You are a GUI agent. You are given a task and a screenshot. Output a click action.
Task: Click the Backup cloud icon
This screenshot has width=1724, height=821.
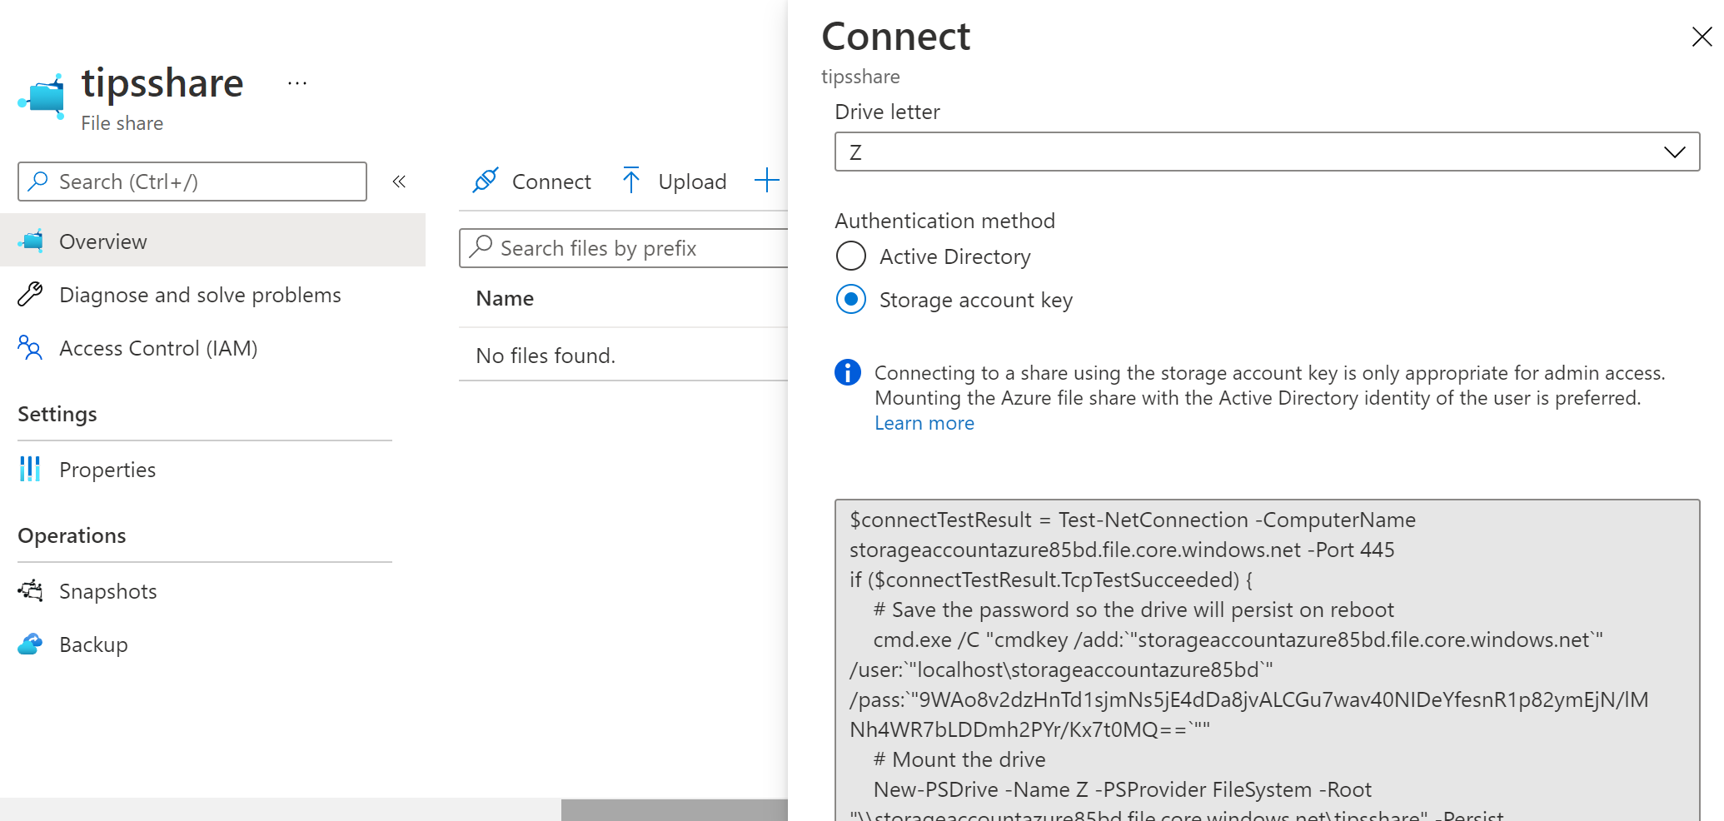click(x=31, y=644)
